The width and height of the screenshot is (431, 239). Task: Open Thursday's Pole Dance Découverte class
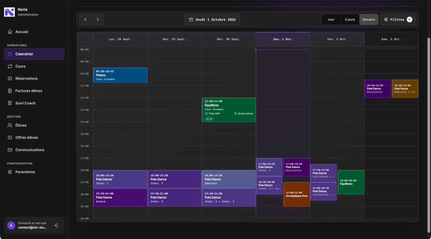(297, 167)
